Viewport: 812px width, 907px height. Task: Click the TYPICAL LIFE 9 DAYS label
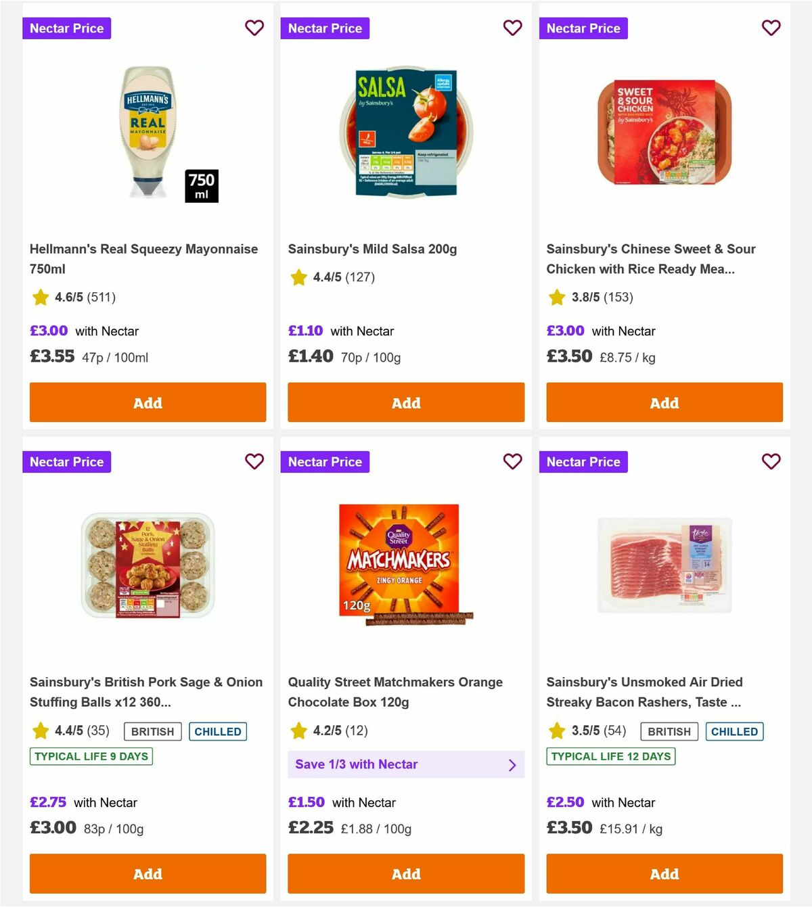(91, 756)
